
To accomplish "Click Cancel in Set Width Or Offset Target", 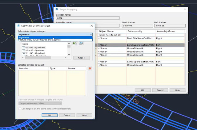I will point(67,115).
